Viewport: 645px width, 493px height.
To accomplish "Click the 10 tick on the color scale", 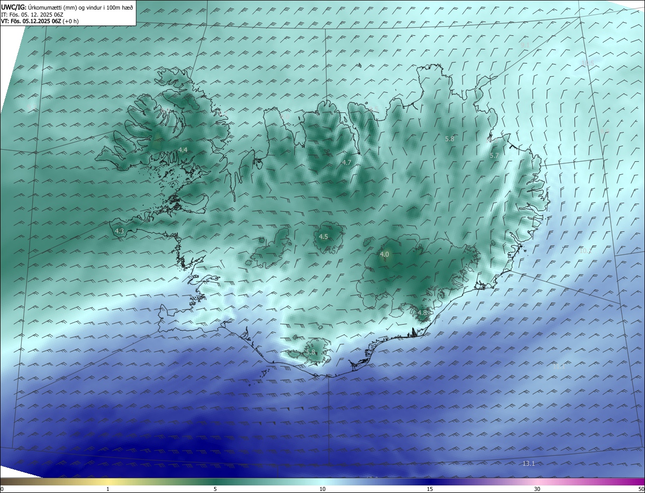I will click(x=322, y=489).
